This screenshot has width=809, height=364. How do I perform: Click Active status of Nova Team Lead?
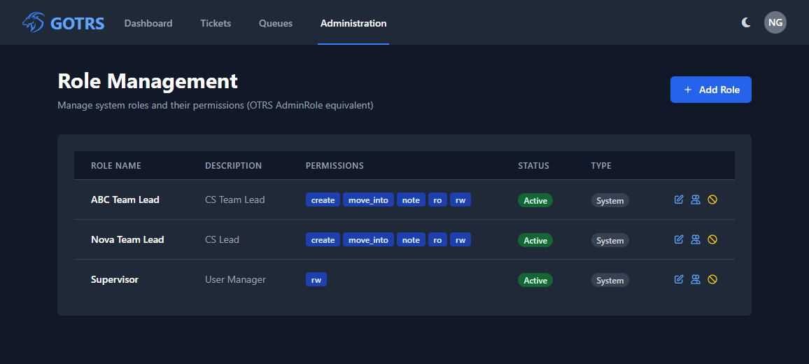click(535, 240)
